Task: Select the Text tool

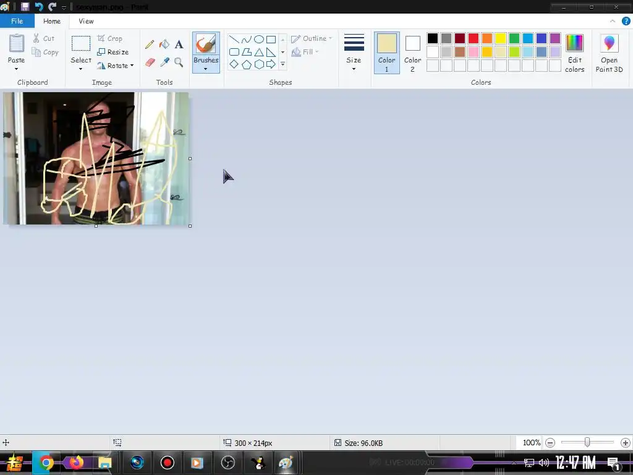Action: [179, 44]
